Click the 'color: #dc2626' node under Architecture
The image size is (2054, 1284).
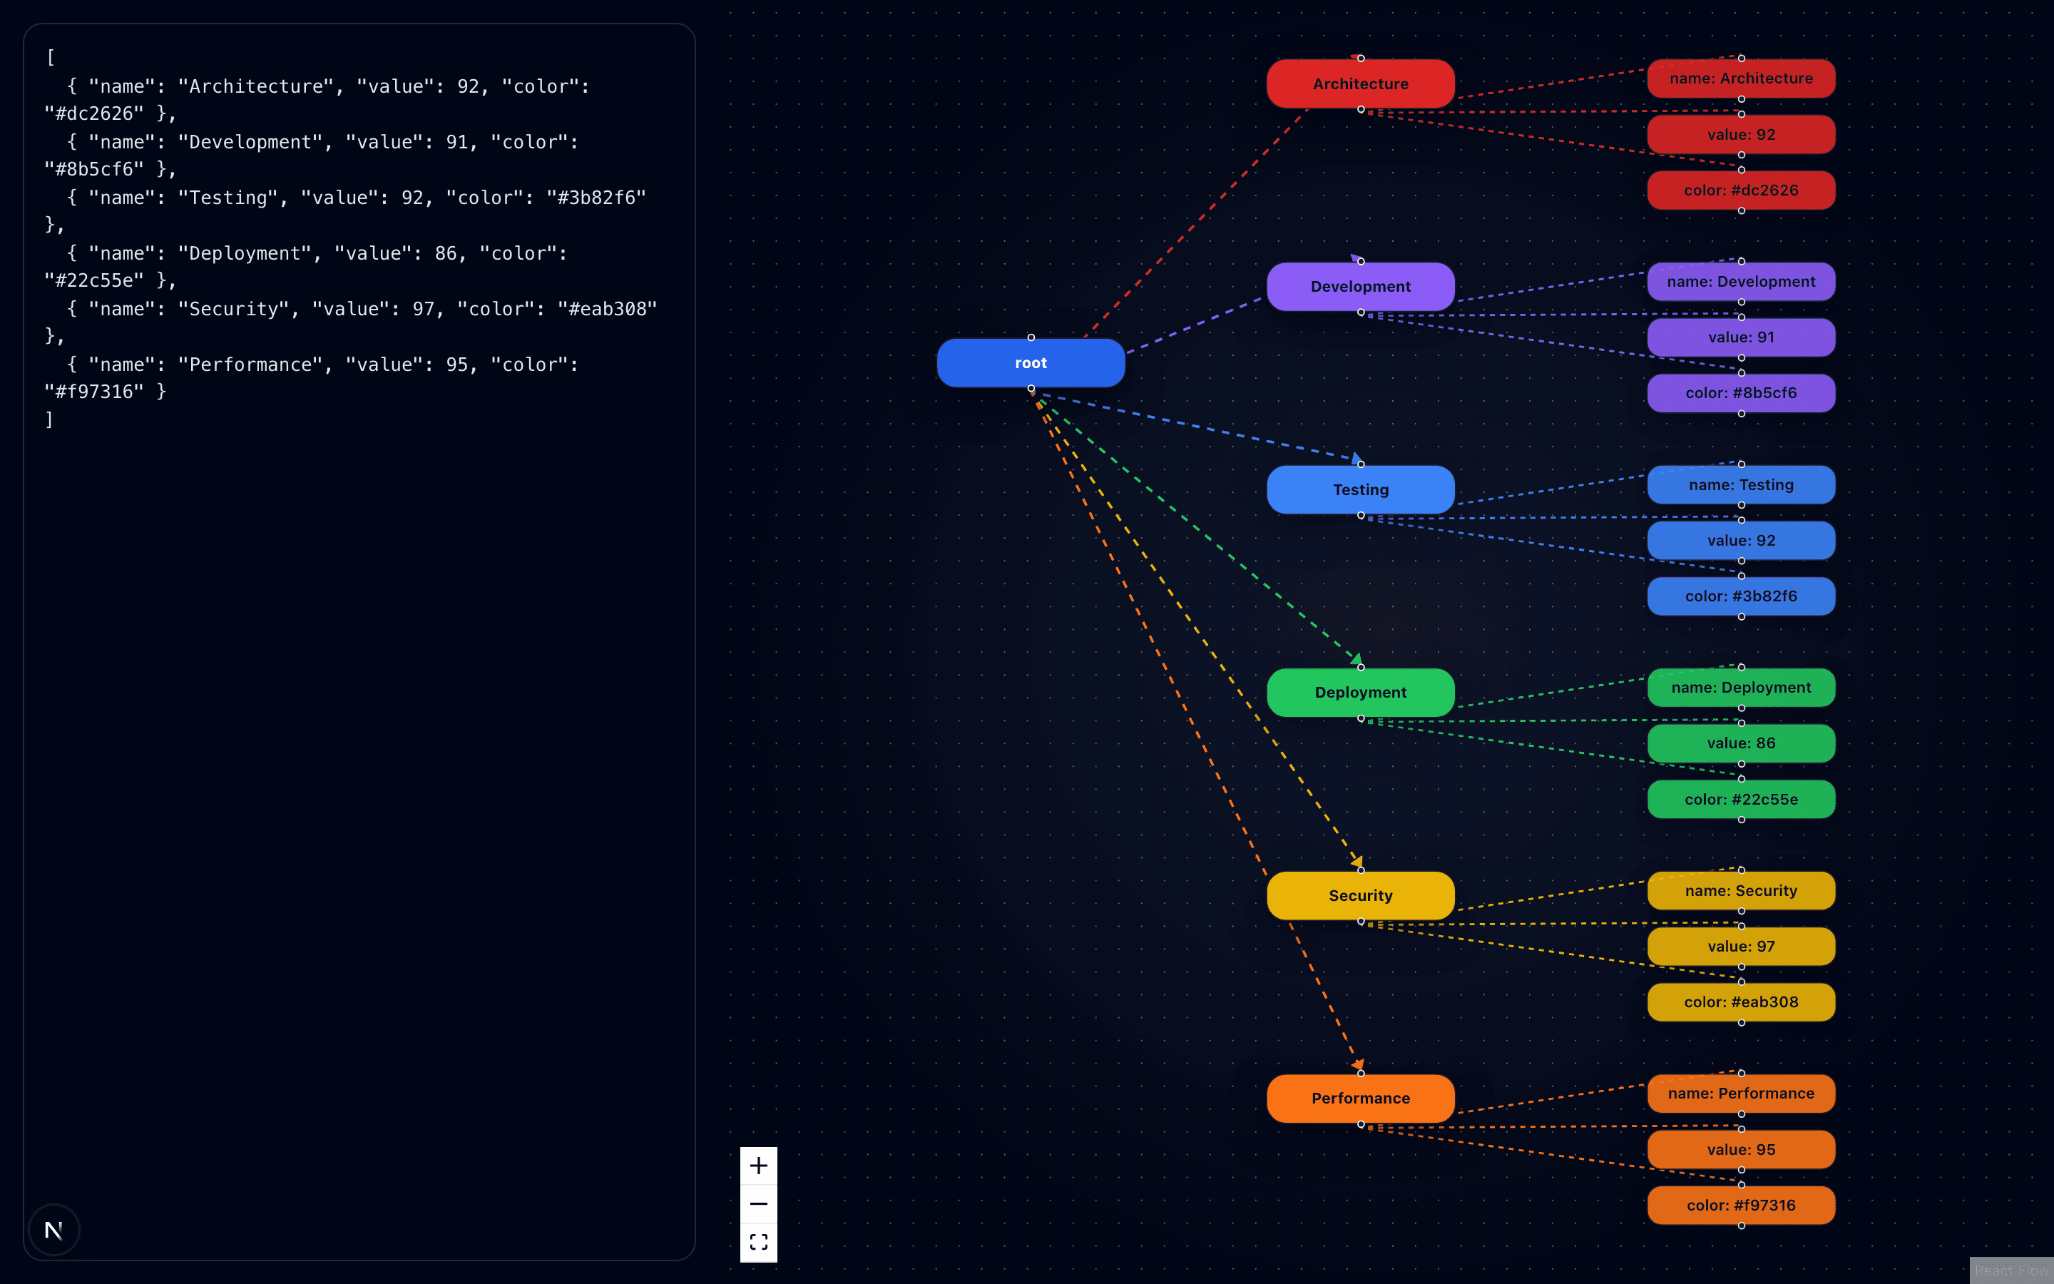(1741, 189)
